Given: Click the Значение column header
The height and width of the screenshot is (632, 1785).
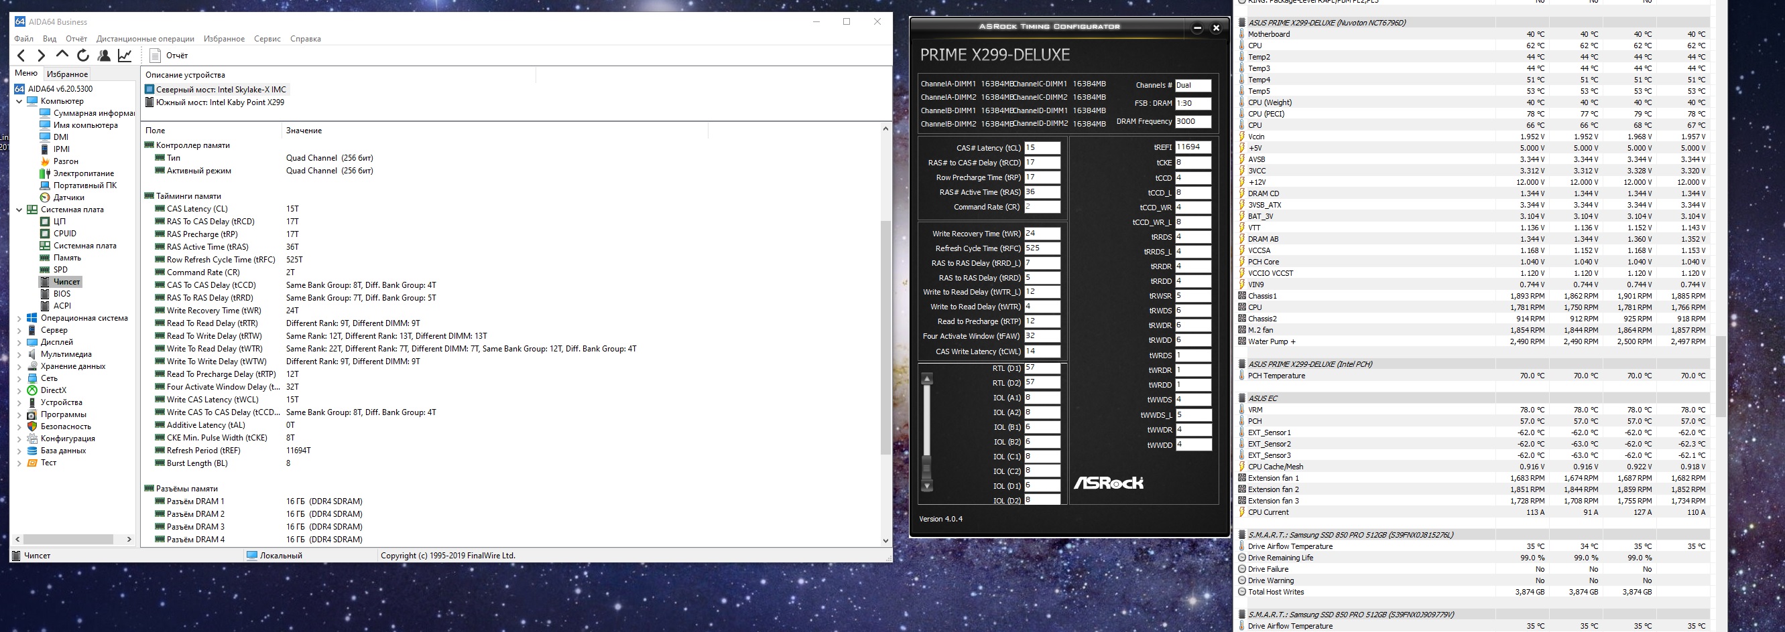Looking at the screenshot, I should [304, 130].
